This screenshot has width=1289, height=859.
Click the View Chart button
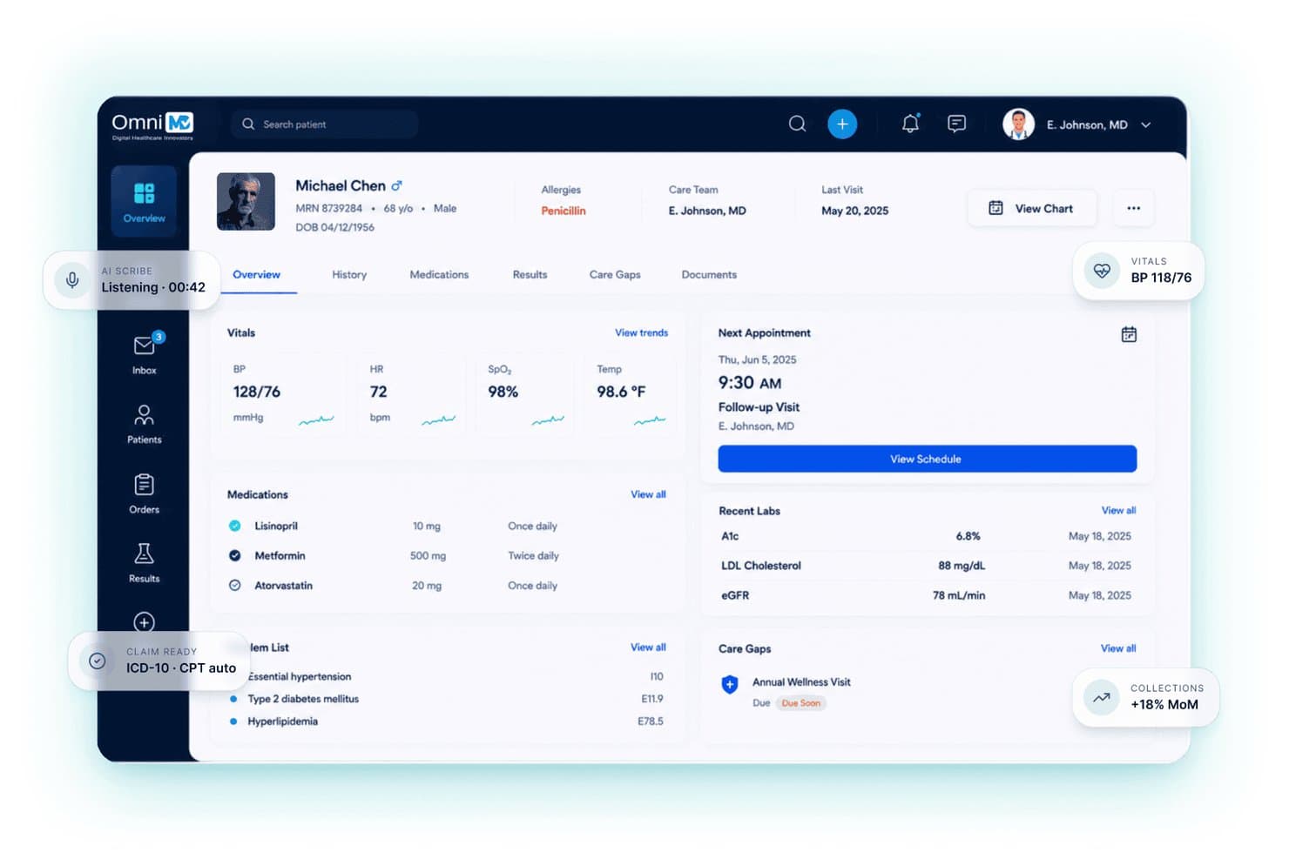click(1032, 208)
